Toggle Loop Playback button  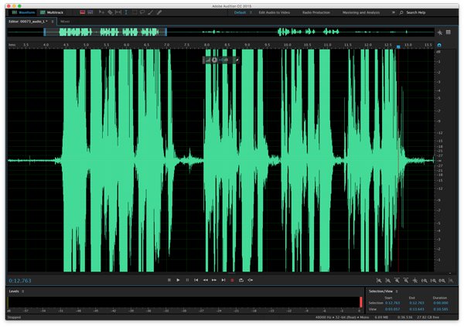pos(241,280)
